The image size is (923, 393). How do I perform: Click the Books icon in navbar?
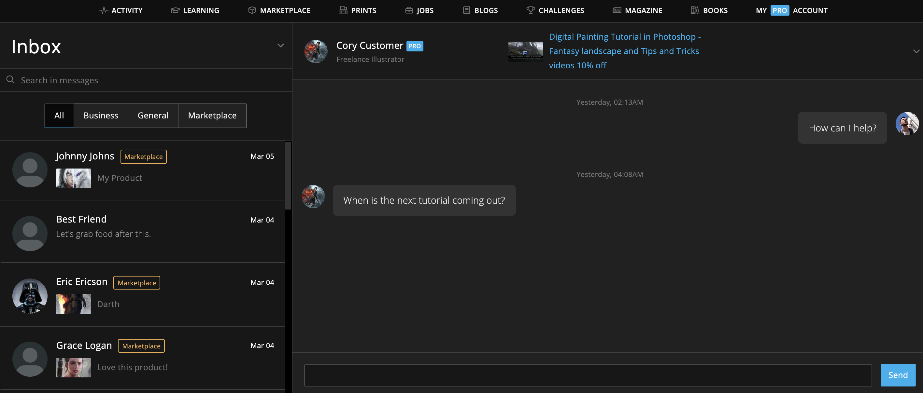695,10
